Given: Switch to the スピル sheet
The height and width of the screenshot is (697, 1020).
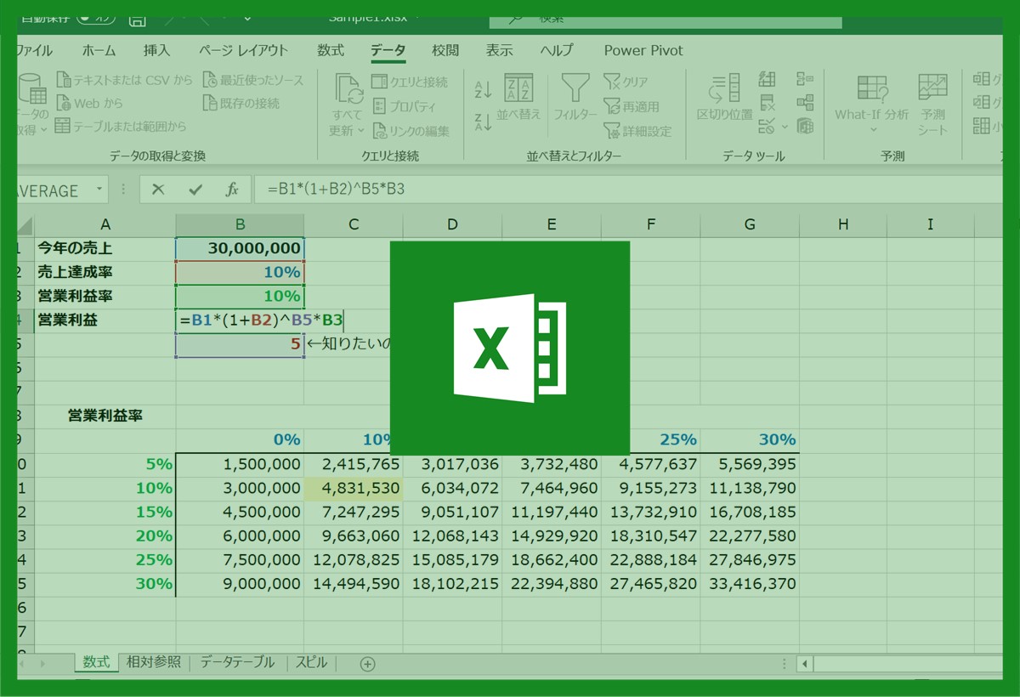Looking at the screenshot, I should coord(311,662).
